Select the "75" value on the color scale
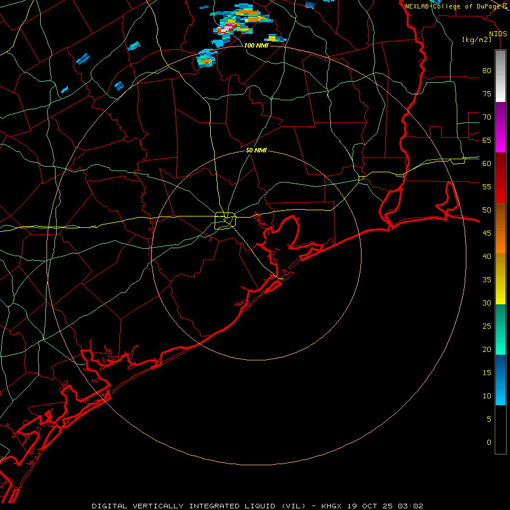This screenshot has height=510, width=510. point(487,94)
